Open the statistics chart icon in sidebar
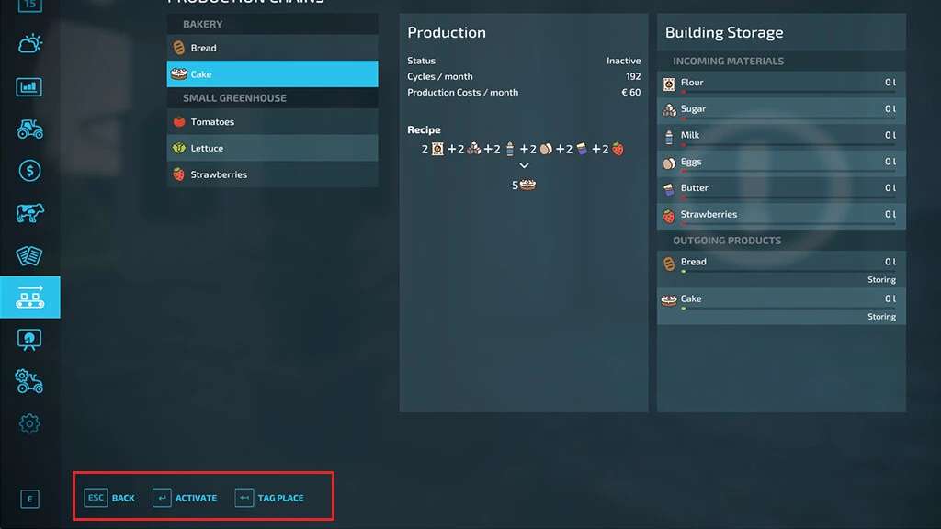Screen dimensions: 941x529 29,87
